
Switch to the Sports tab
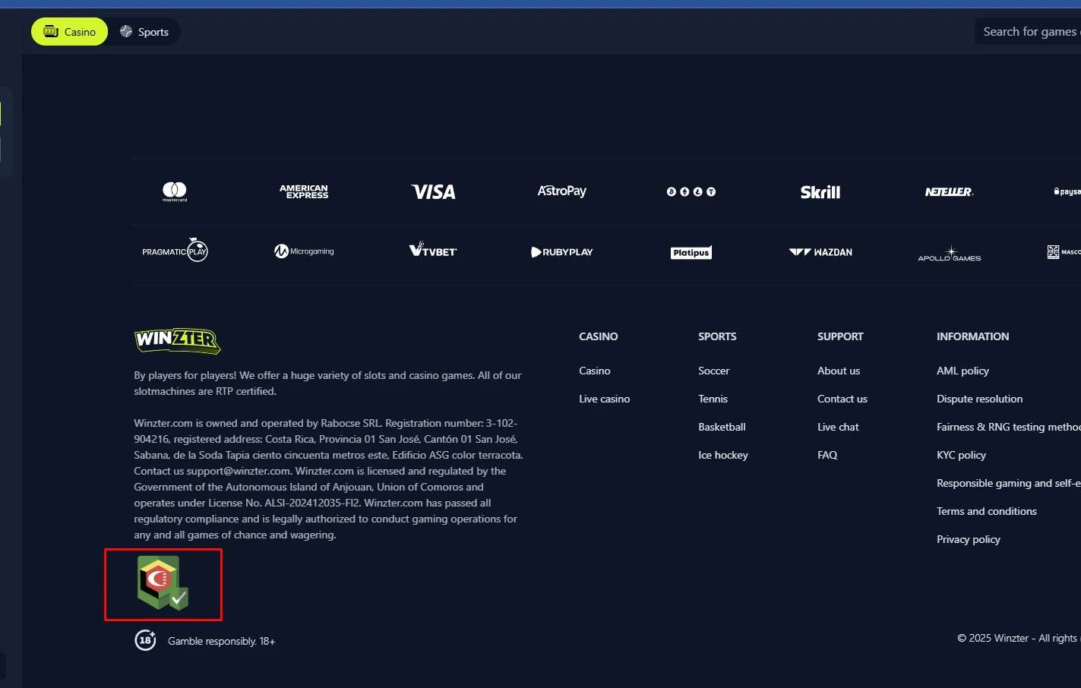click(x=144, y=32)
